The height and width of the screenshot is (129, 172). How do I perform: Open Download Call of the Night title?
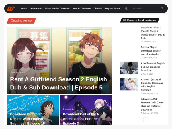coord(84,119)
